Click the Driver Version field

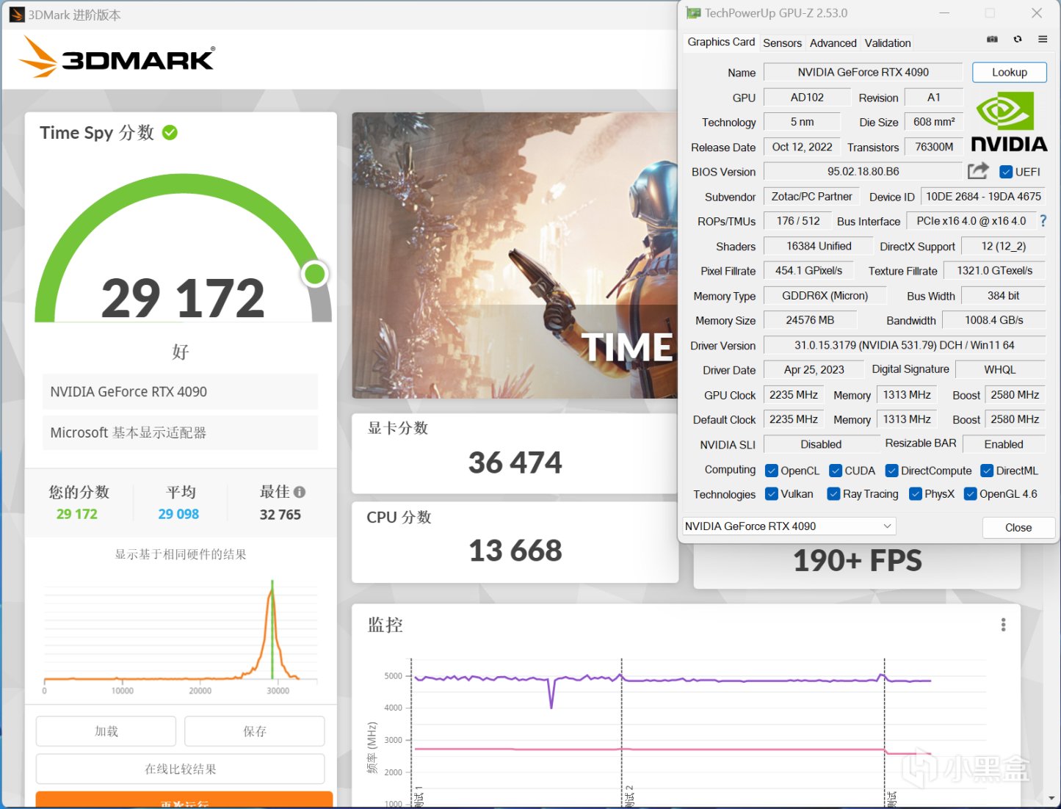tap(905, 345)
